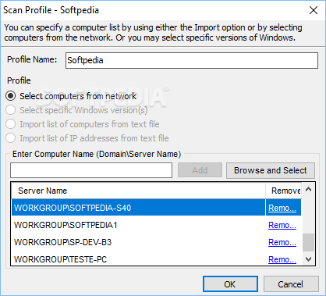The image size is (326, 296).
Task: Click the Remove column header
Action: tap(283, 191)
